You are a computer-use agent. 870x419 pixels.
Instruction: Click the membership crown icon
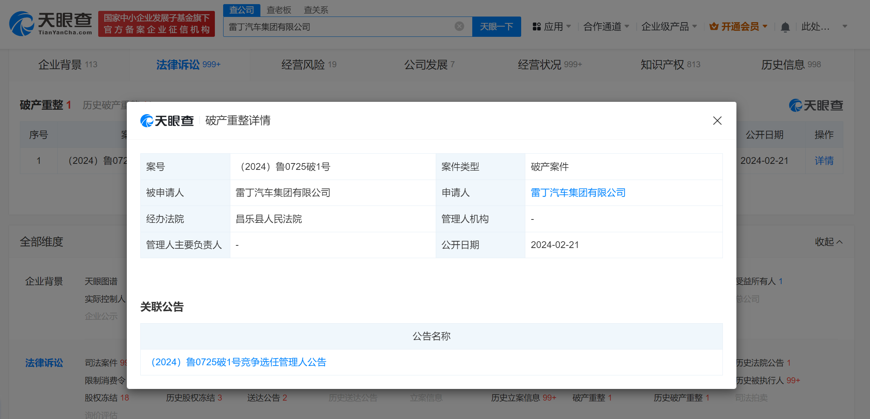(x=713, y=27)
